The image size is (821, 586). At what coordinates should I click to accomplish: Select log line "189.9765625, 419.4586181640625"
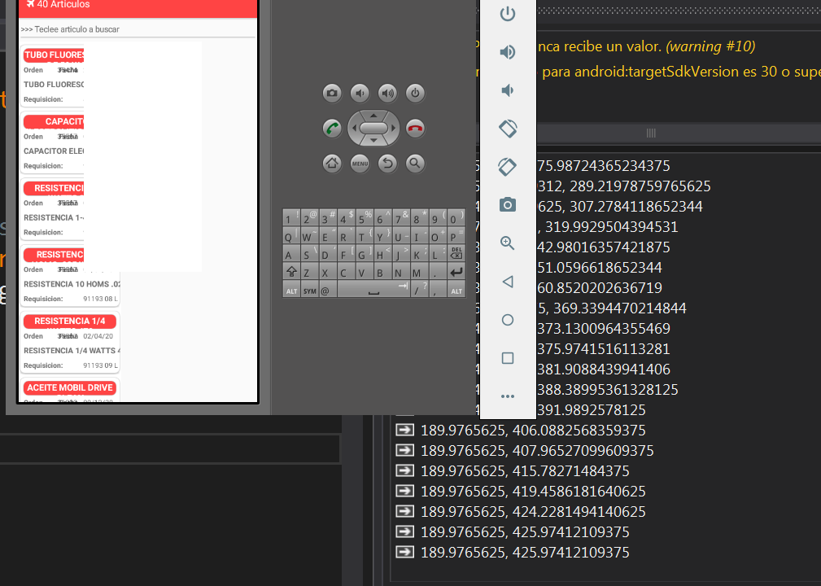tap(533, 492)
